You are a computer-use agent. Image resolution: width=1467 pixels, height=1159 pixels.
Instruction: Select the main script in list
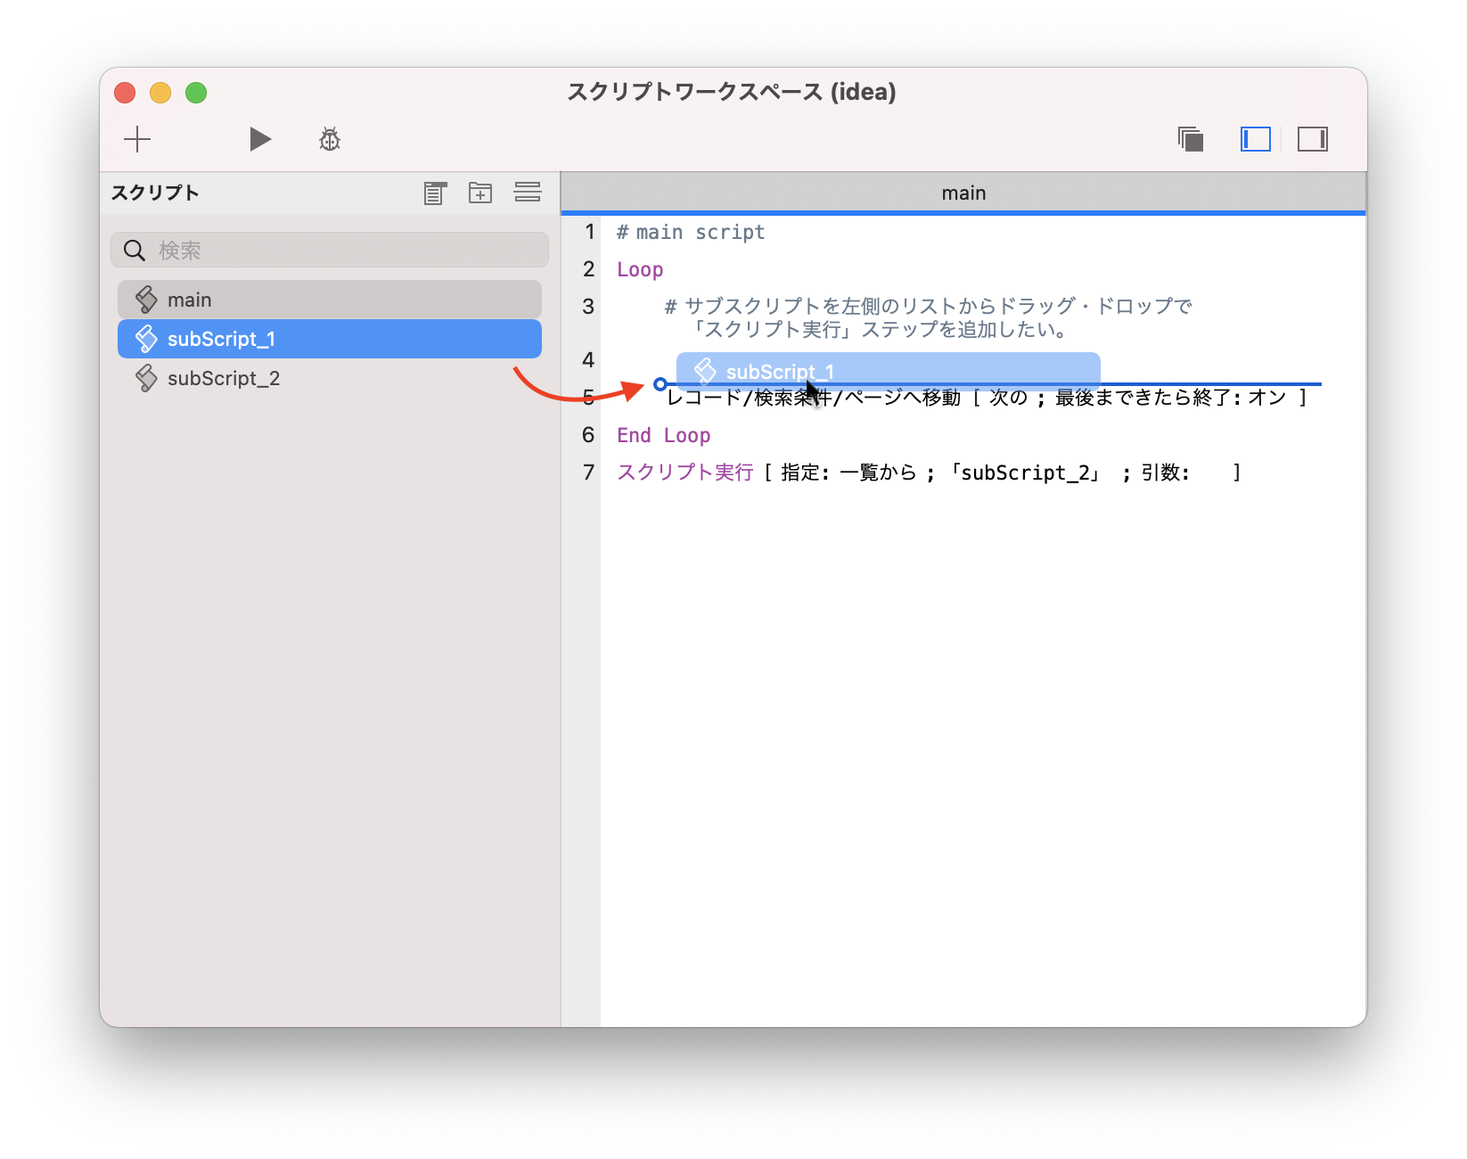[330, 300]
